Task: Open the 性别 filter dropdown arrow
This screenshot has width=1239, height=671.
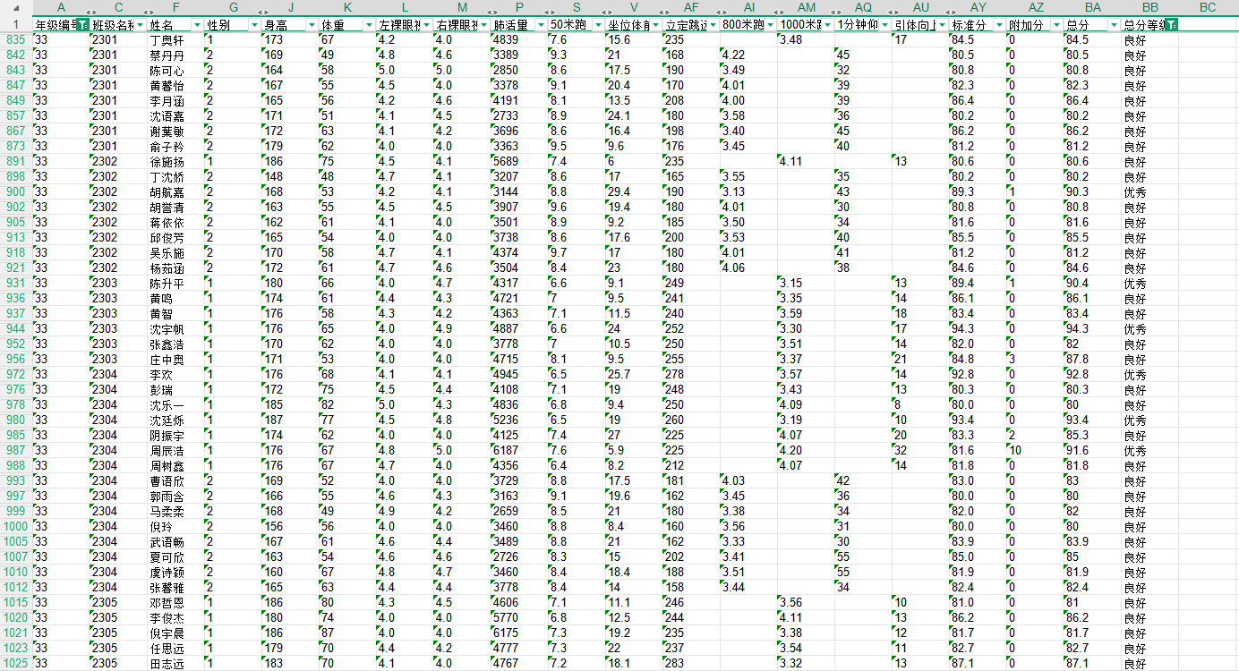Action: pos(254,25)
